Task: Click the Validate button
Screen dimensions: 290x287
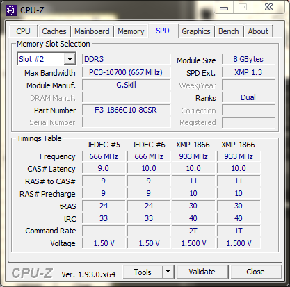Action: (202, 272)
